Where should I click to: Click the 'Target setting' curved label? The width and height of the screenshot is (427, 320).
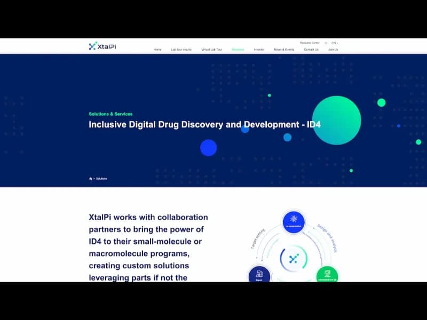click(258, 239)
